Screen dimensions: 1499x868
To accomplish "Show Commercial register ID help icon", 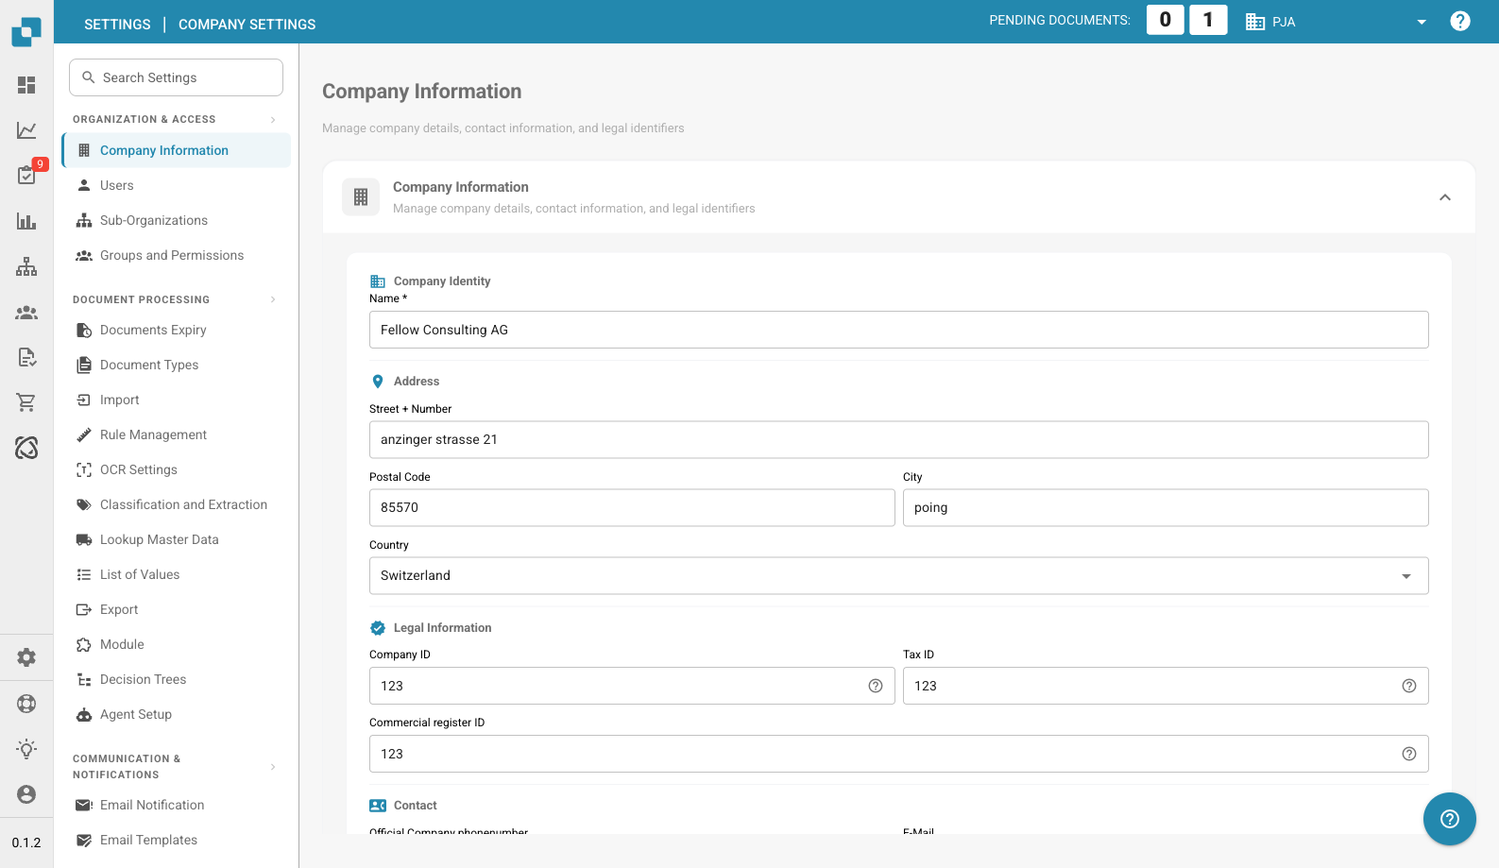I will pyautogui.click(x=1409, y=754).
